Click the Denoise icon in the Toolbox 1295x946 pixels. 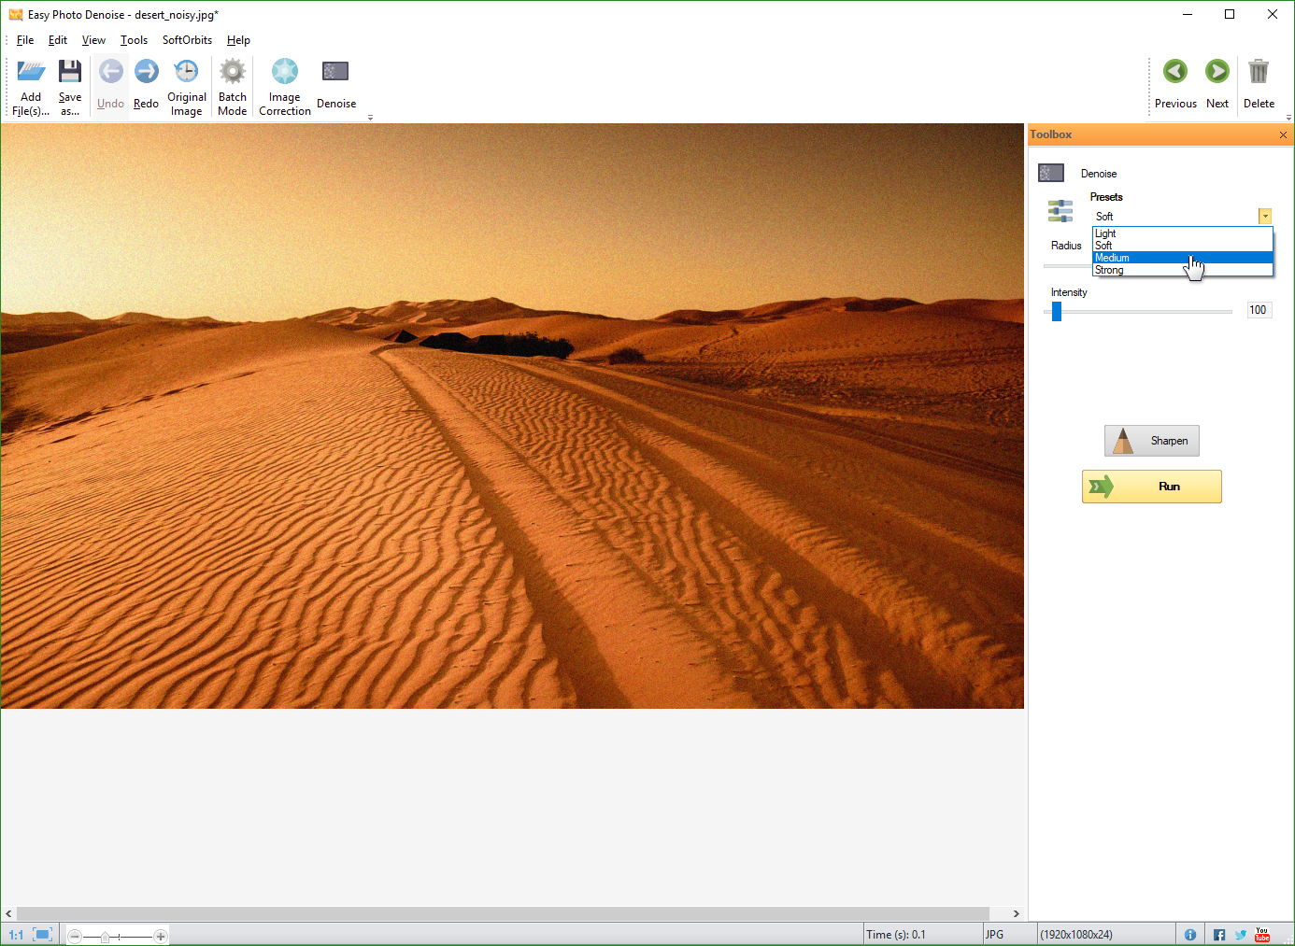1051,173
